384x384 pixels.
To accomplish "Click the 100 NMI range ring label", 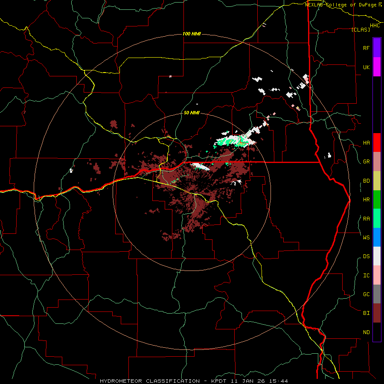I will tap(192, 34).
